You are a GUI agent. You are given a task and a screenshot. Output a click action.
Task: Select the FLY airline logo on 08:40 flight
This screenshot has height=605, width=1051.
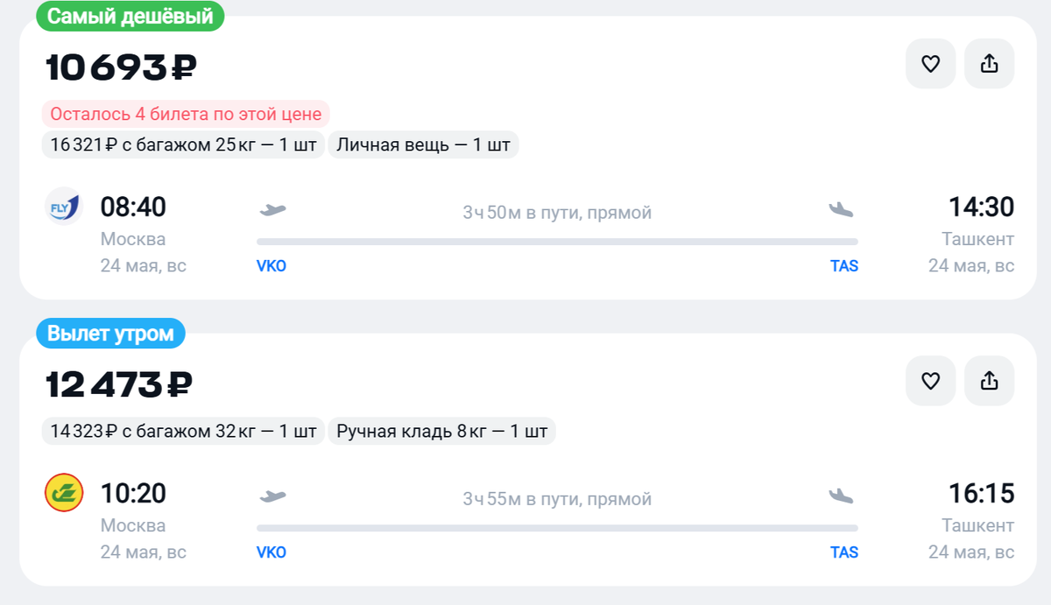coord(63,207)
